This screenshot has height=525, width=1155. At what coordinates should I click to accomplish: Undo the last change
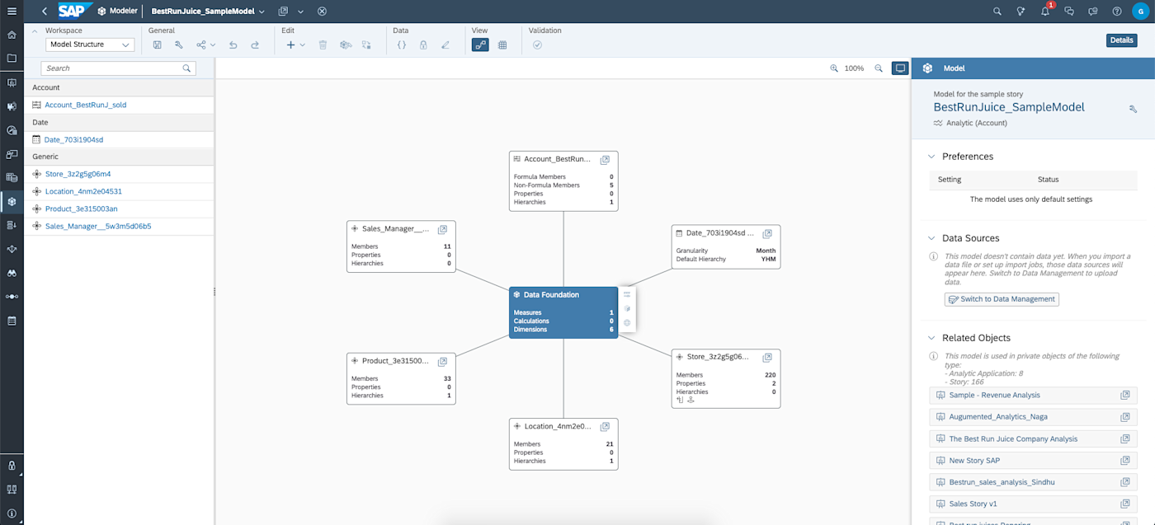[x=233, y=45]
